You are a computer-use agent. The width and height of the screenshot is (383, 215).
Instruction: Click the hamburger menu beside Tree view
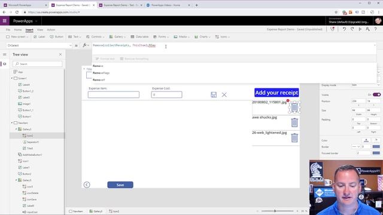5,54
